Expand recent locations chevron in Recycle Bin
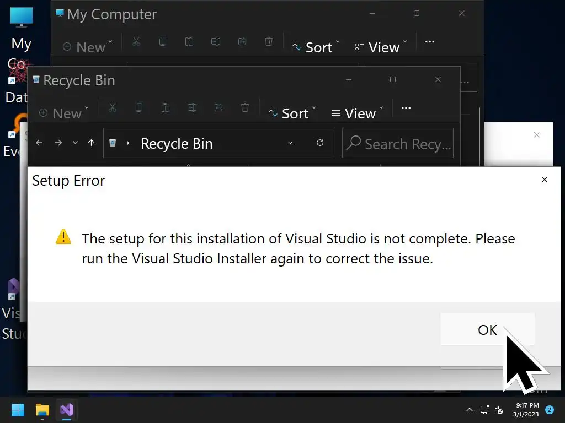Image resolution: width=565 pixels, height=423 pixels. click(x=75, y=143)
